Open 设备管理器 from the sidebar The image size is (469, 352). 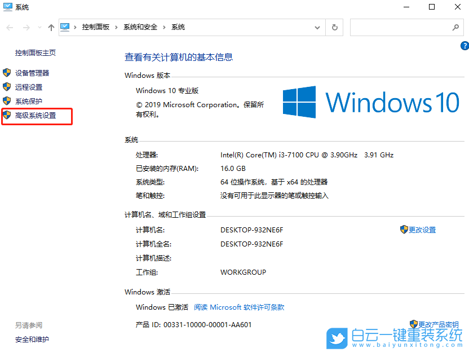pos(34,73)
